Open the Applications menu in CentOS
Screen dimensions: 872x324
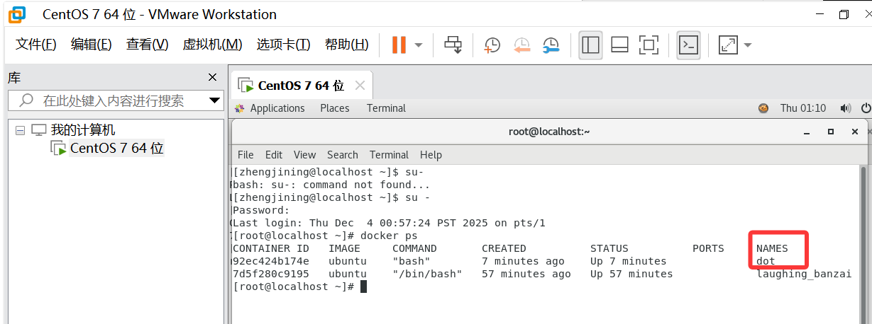(x=277, y=108)
